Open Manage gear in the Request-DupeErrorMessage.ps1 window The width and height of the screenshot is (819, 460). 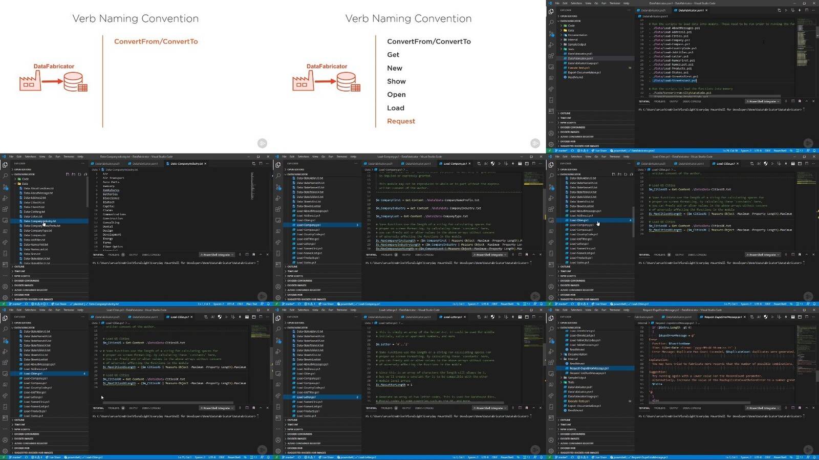pyautogui.click(x=551, y=451)
